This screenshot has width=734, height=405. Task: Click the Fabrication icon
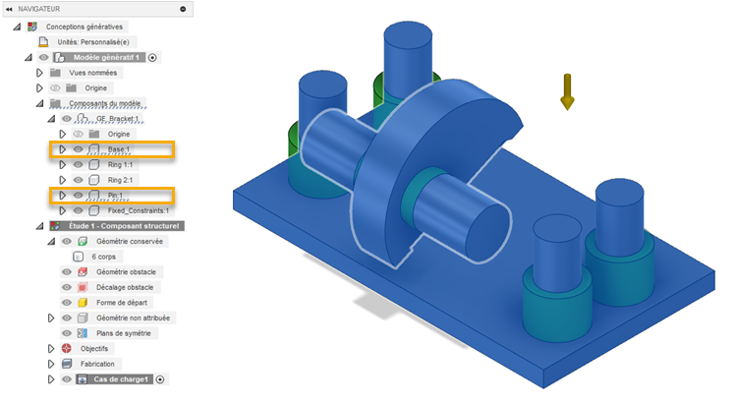click(67, 364)
